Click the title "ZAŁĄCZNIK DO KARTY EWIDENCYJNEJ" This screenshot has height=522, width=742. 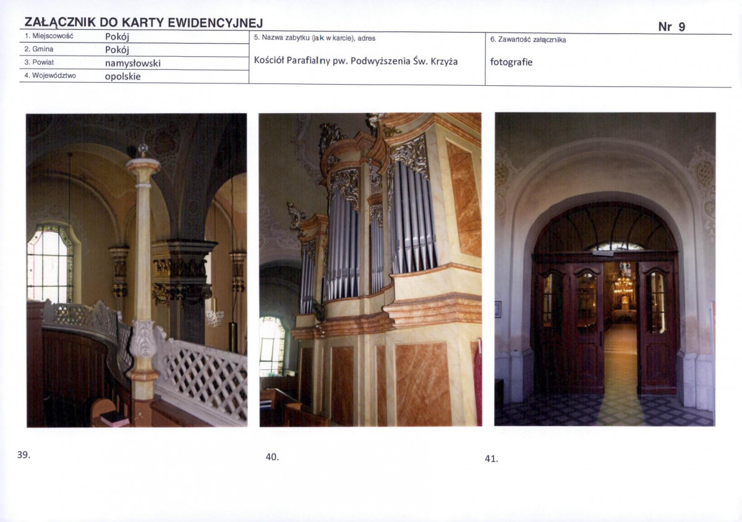(x=143, y=23)
